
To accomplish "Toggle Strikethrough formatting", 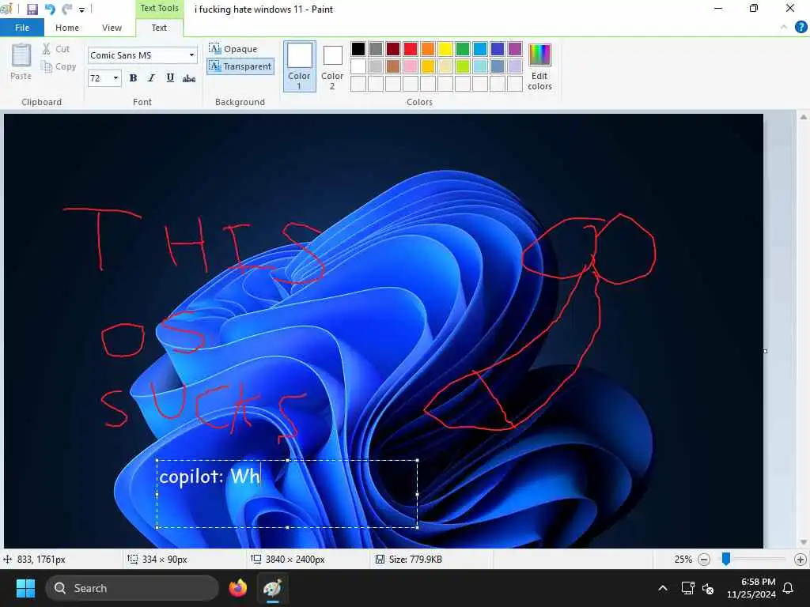I will (189, 78).
